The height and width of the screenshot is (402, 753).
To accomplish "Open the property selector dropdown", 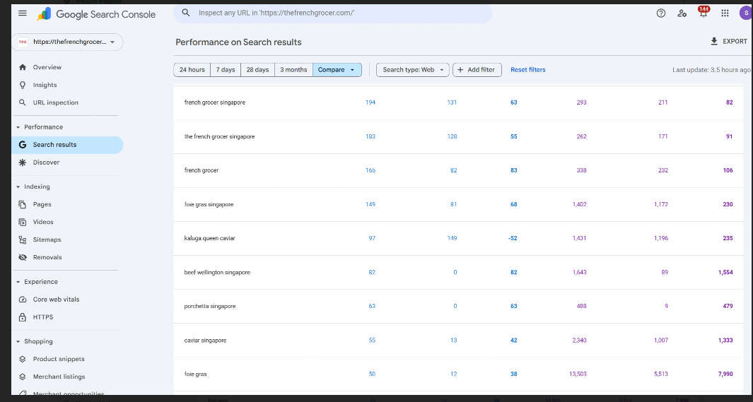I will (x=67, y=42).
